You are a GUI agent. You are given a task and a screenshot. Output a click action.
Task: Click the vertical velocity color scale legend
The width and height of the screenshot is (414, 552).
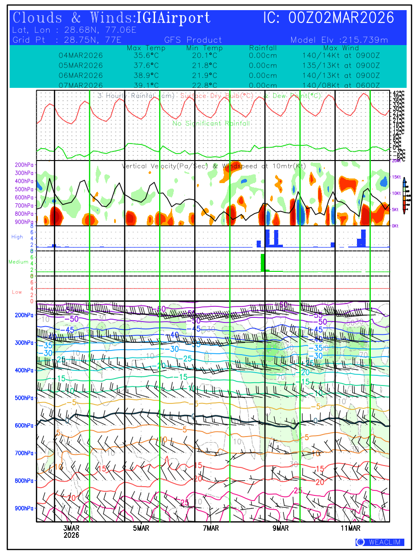pos(404,193)
